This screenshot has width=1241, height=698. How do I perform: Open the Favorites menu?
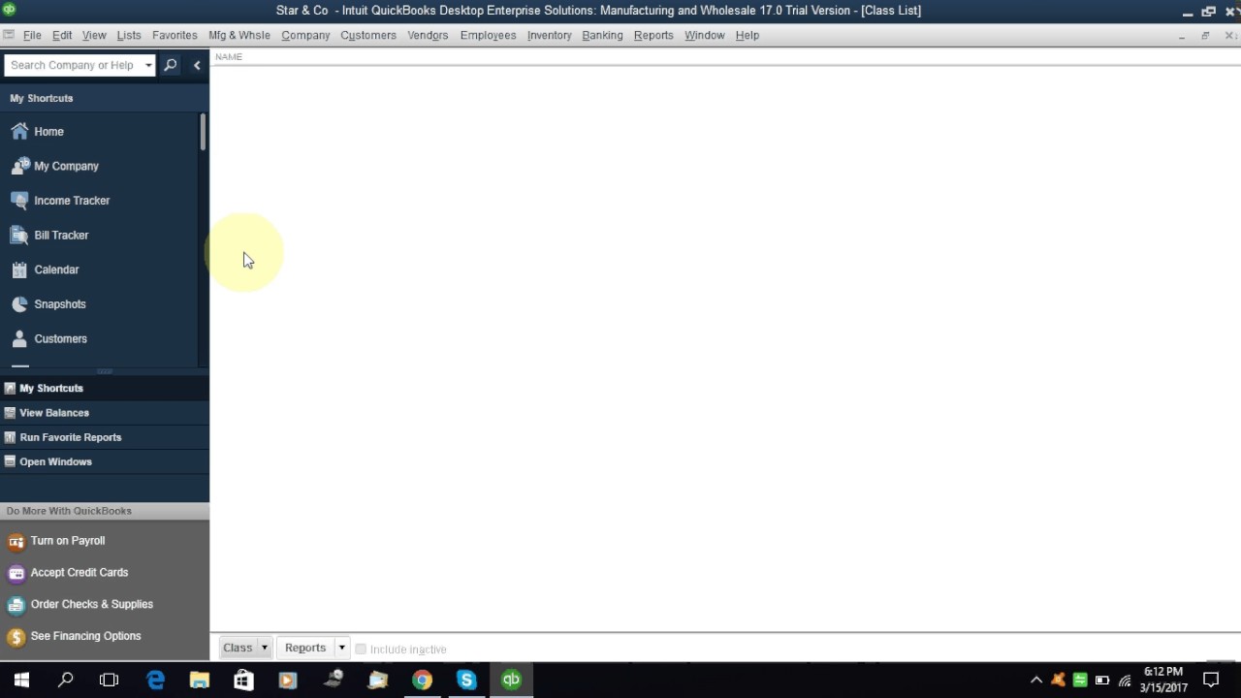175,35
